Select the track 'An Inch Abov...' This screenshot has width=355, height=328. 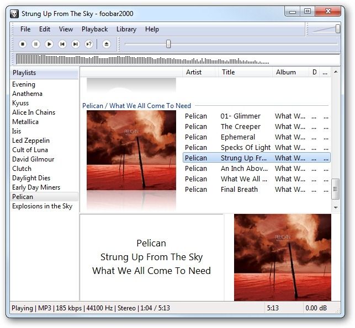tap(256, 168)
